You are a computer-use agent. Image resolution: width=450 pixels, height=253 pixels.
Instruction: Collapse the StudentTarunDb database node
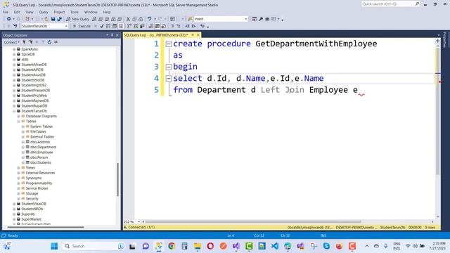tap(14, 111)
